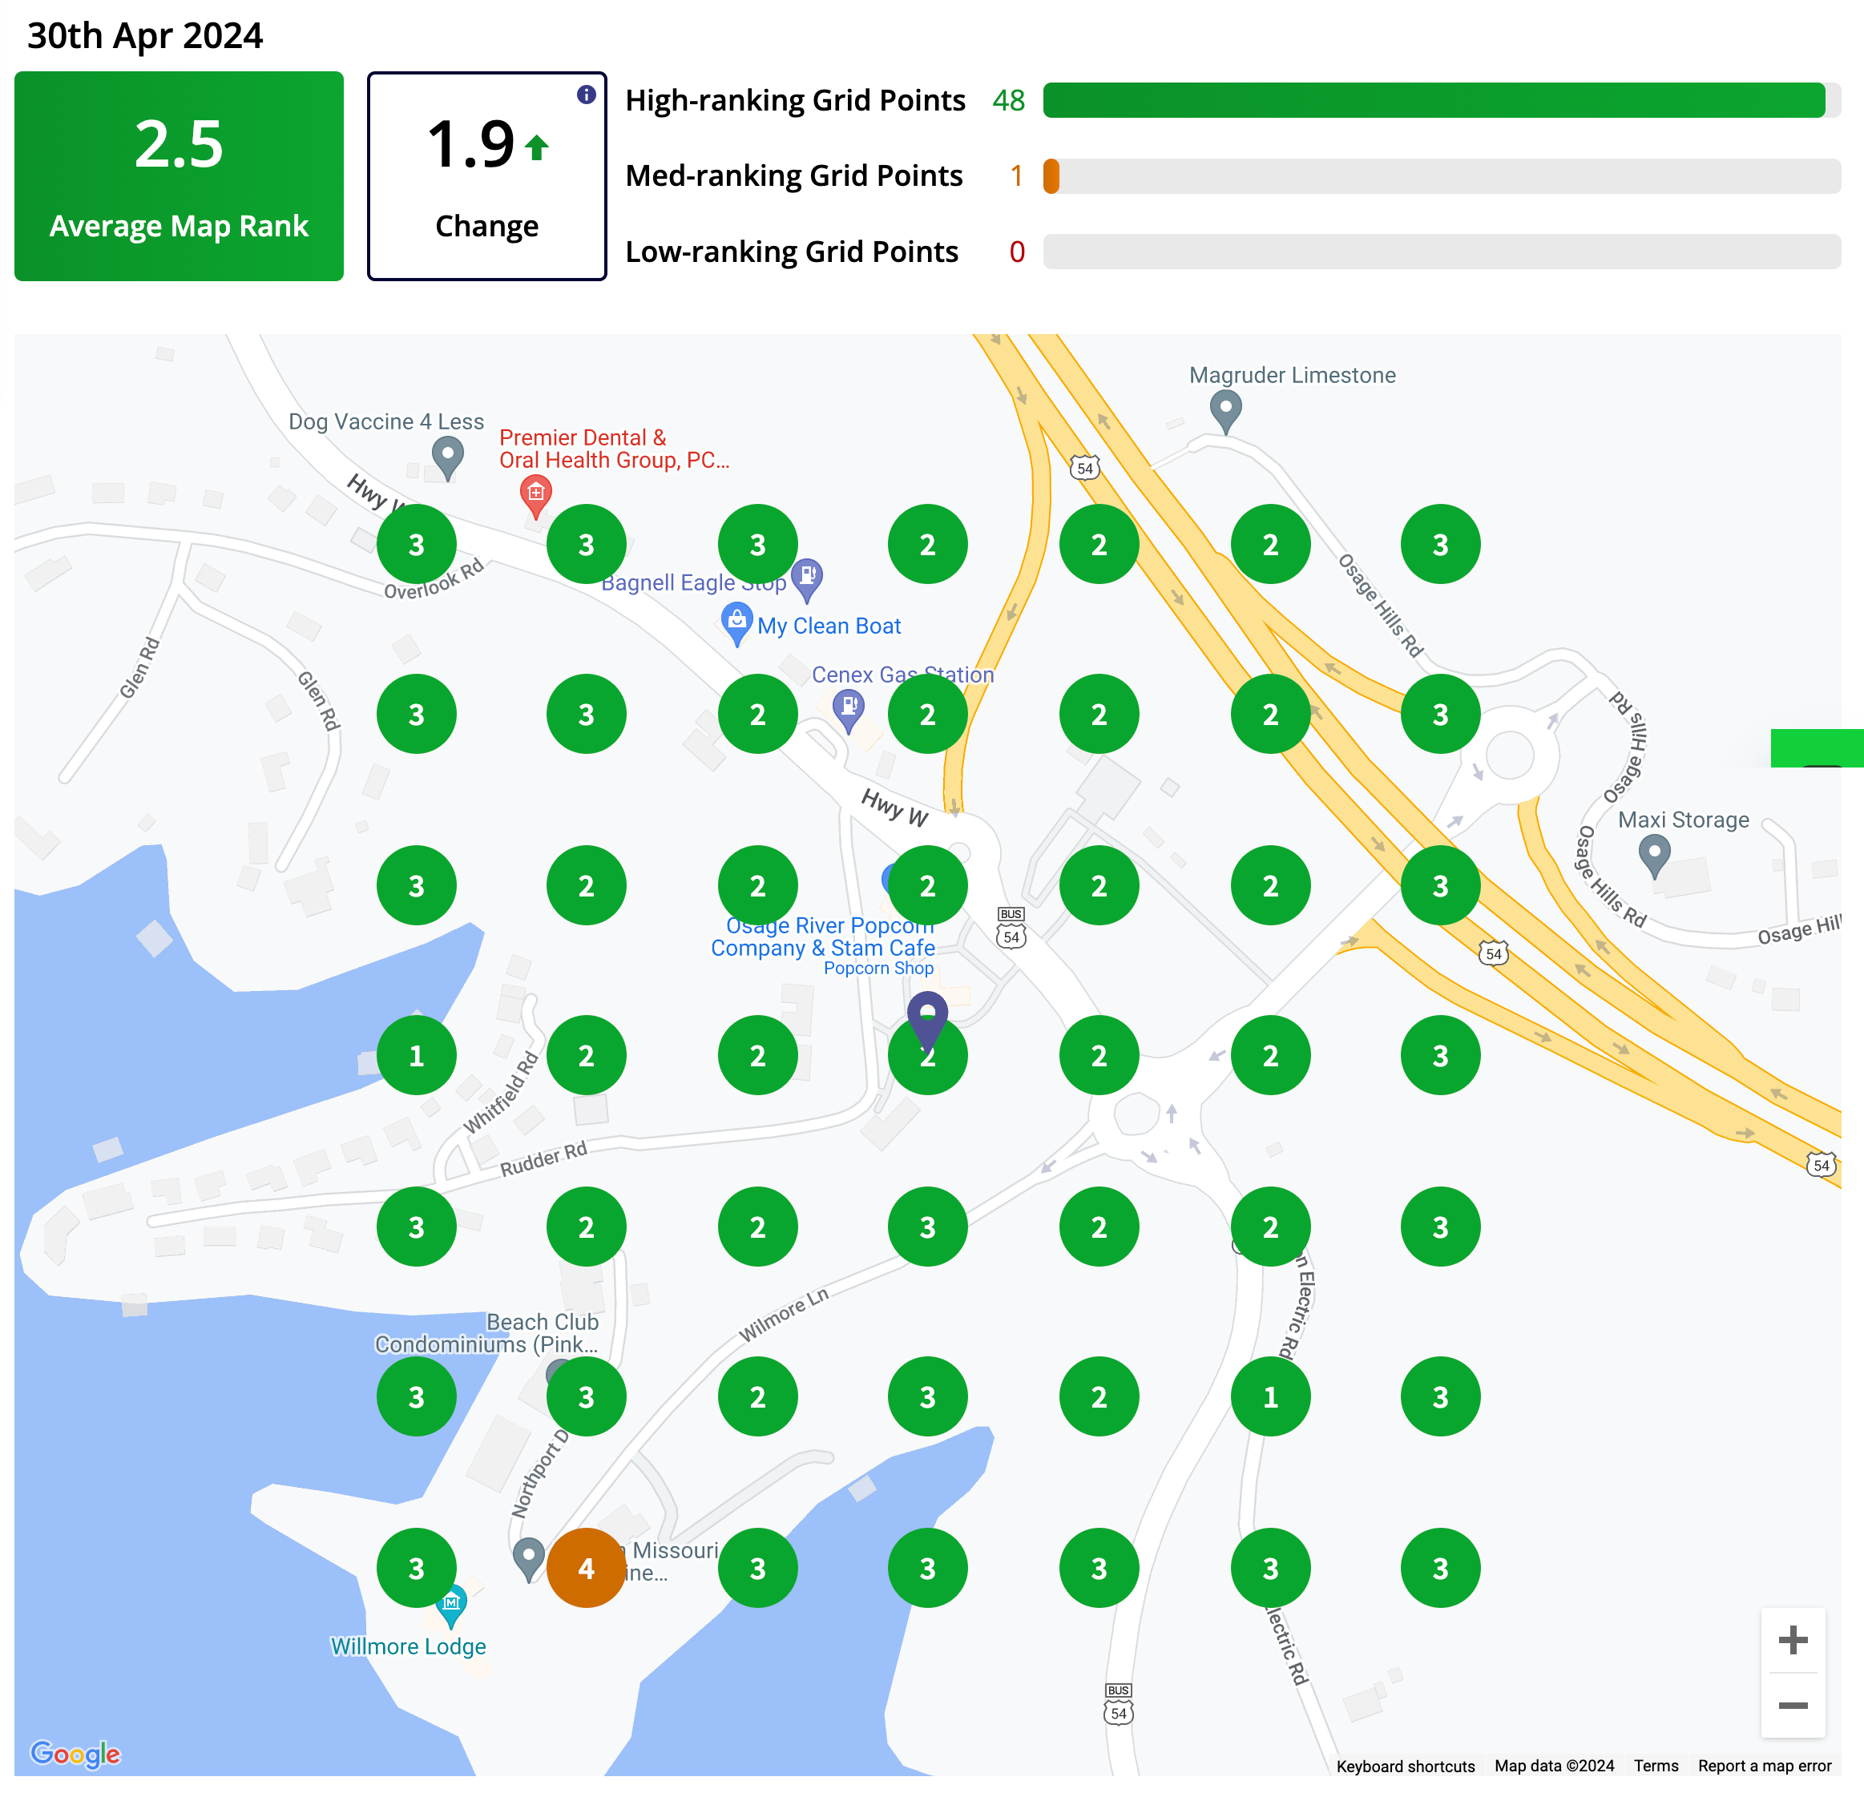Image resolution: width=1864 pixels, height=1809 pixels.
Task: Click the High-ranking Grid Points green bar
Action: click(1434, 100)
